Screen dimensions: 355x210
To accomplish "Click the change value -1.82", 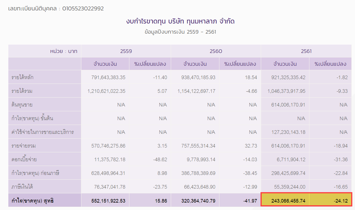I will coord(342,78).
